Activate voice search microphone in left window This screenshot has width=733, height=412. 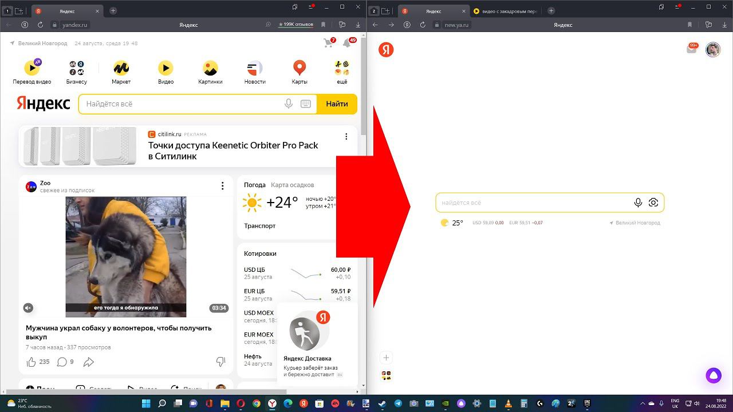289,104
